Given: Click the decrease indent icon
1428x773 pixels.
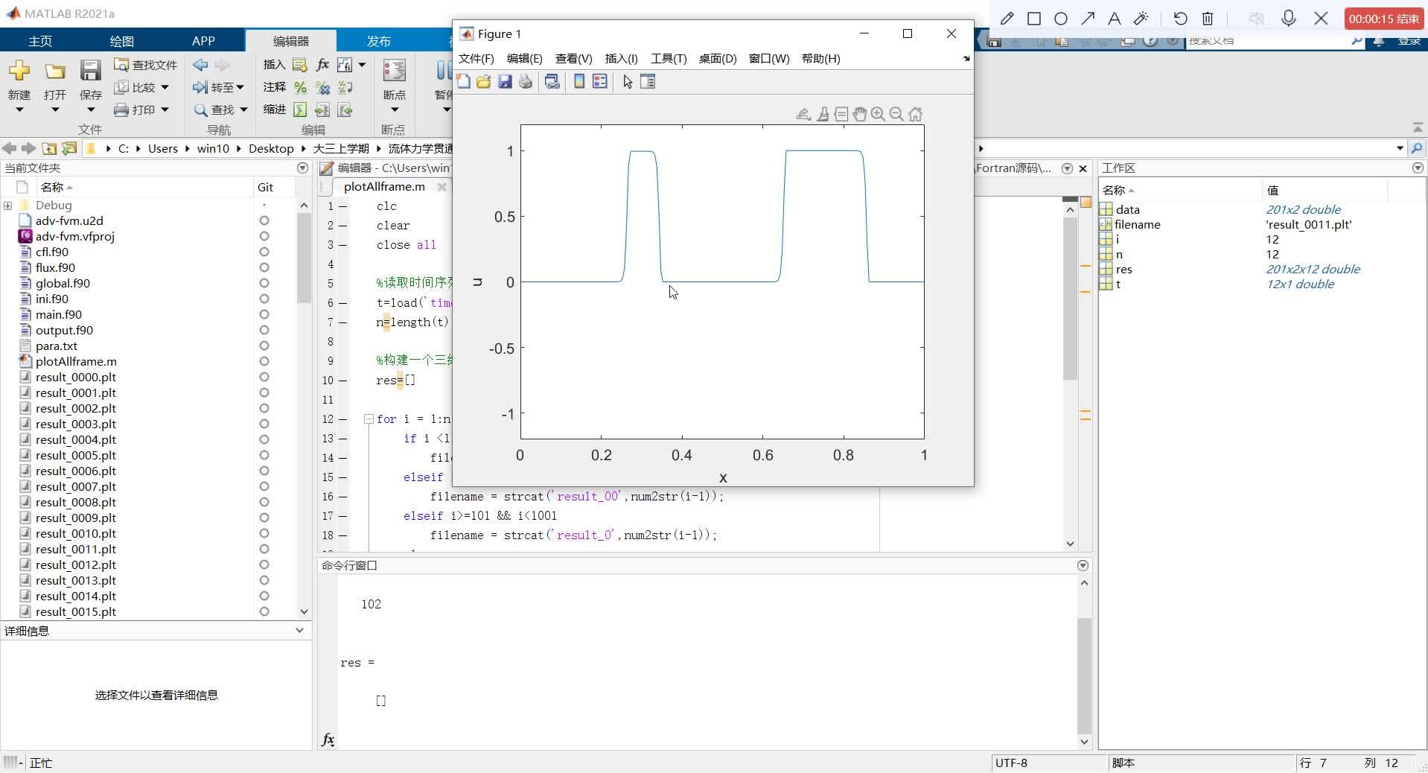Looking at the screenshot, I should coord(345,109).
